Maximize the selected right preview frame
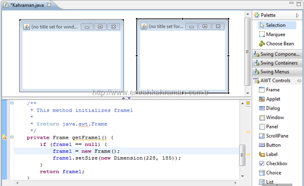304x186 pixels. click(x=205, y=27)
